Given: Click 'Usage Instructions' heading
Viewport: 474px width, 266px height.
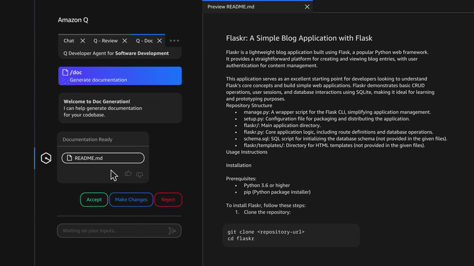Looking at the screenshot, I should (x=246, y=152).
